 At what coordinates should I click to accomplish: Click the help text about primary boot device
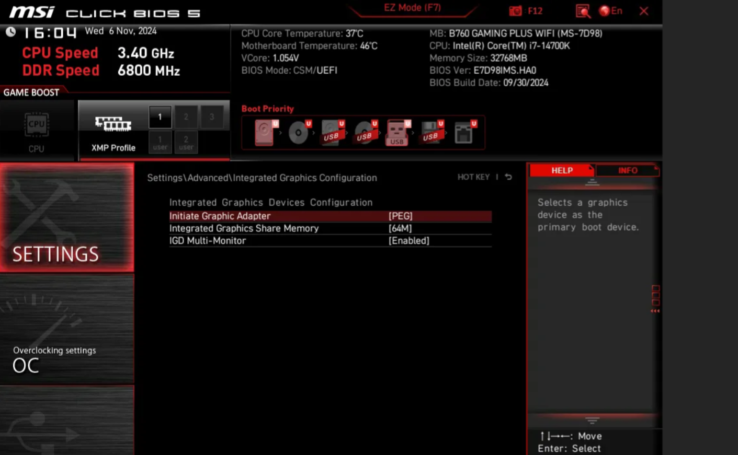pyautogui.click(x=588, y=215)
